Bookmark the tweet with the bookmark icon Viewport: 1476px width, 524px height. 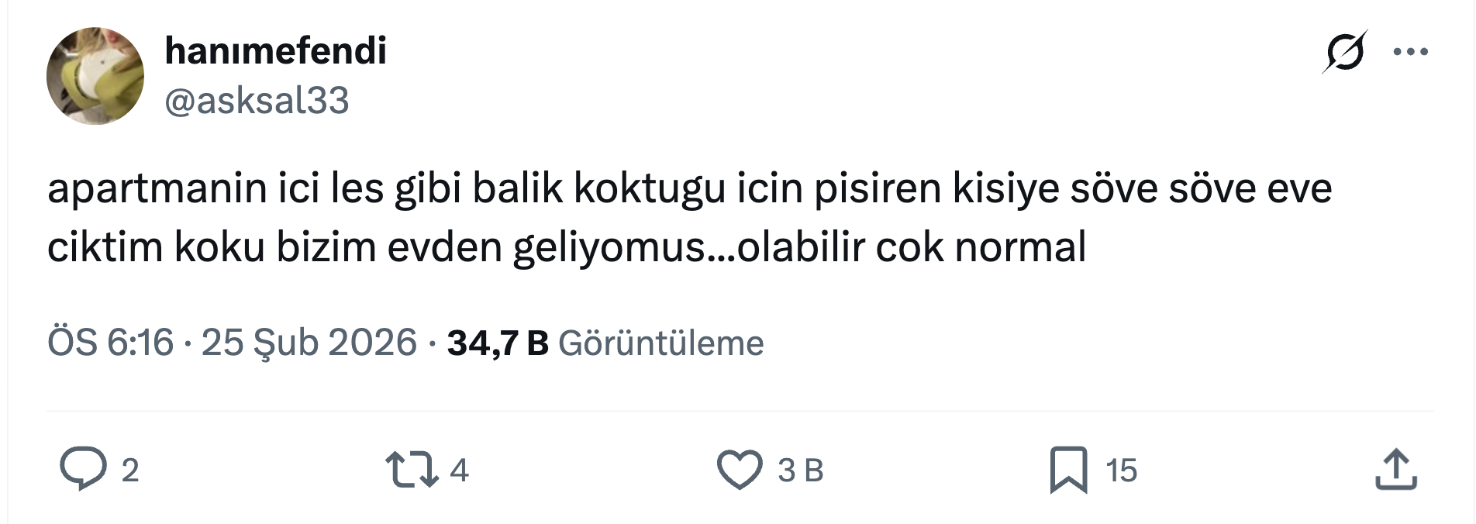(1068, 470)
